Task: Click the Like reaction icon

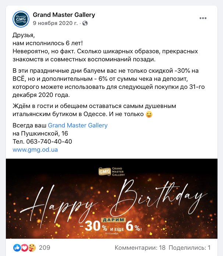Action: point(17,248)
